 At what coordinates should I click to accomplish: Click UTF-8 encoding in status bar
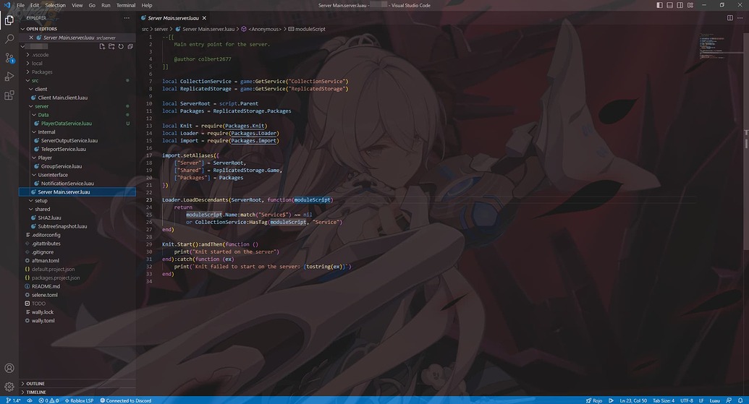[687, 400]
